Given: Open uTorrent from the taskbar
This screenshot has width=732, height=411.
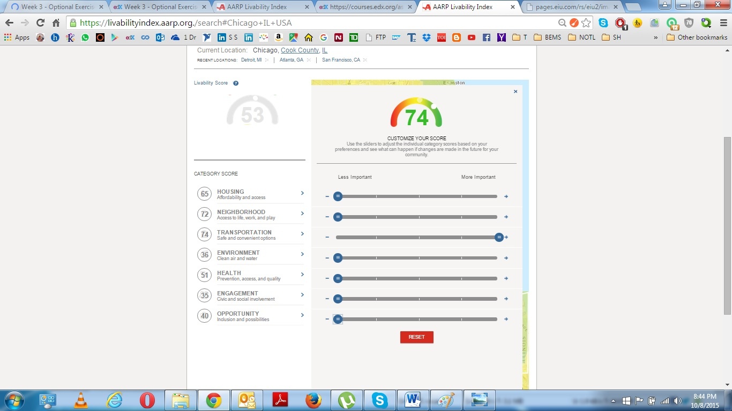Looking at the screenshot, I should click(347, 400).
